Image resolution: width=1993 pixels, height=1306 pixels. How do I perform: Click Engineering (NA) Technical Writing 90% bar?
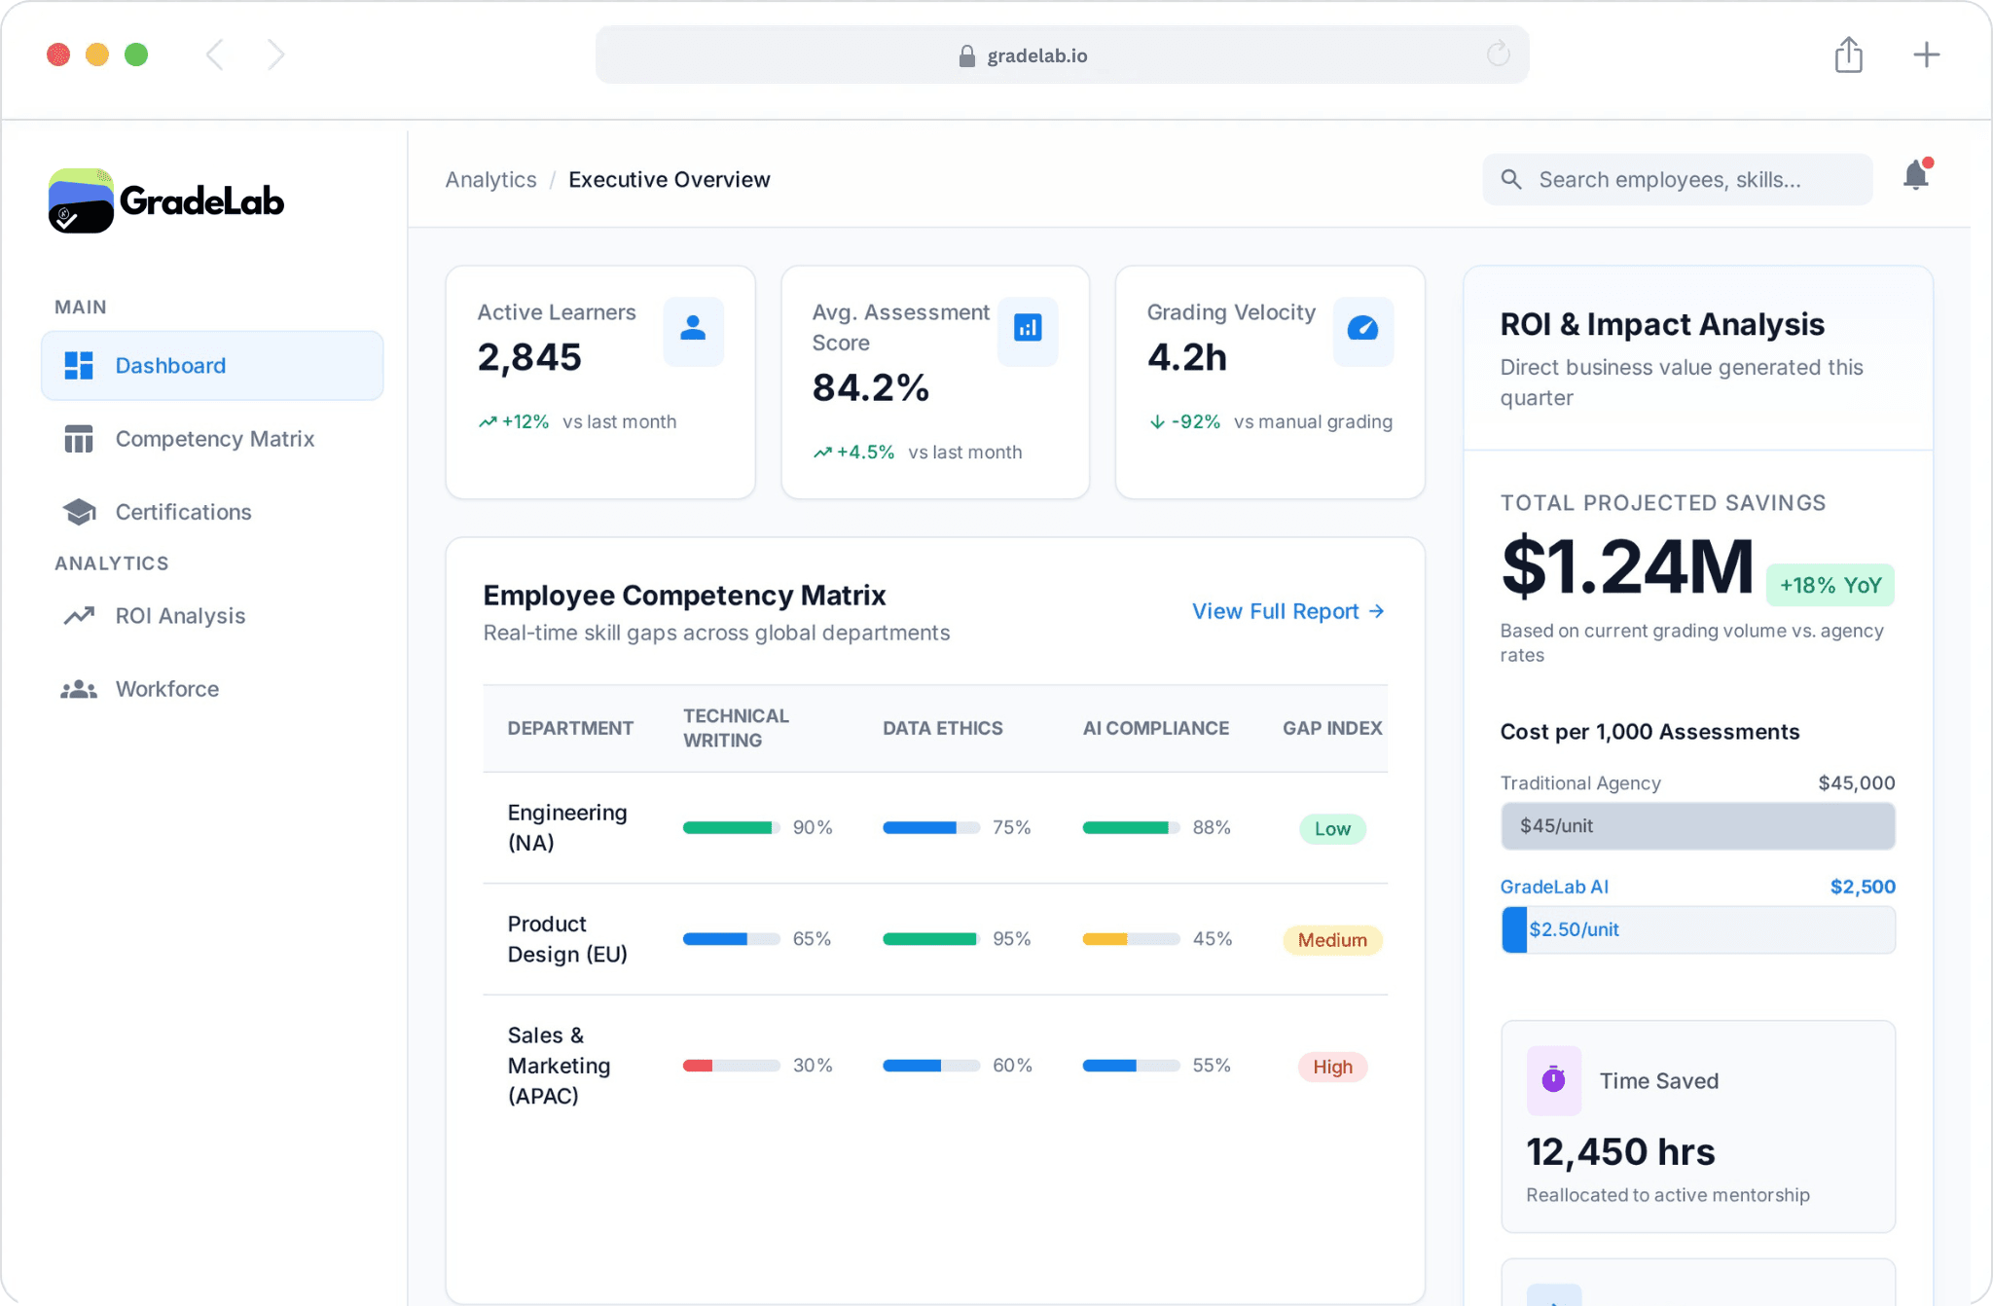point(732,828)
